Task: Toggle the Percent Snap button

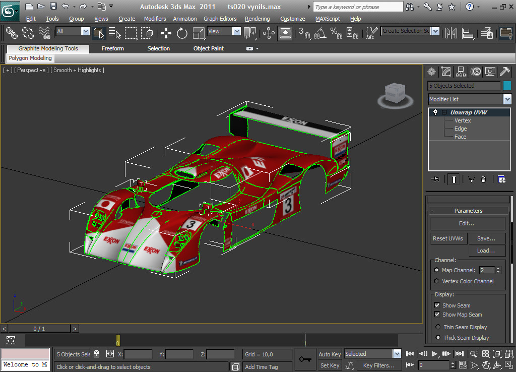Action: [336, 33]
